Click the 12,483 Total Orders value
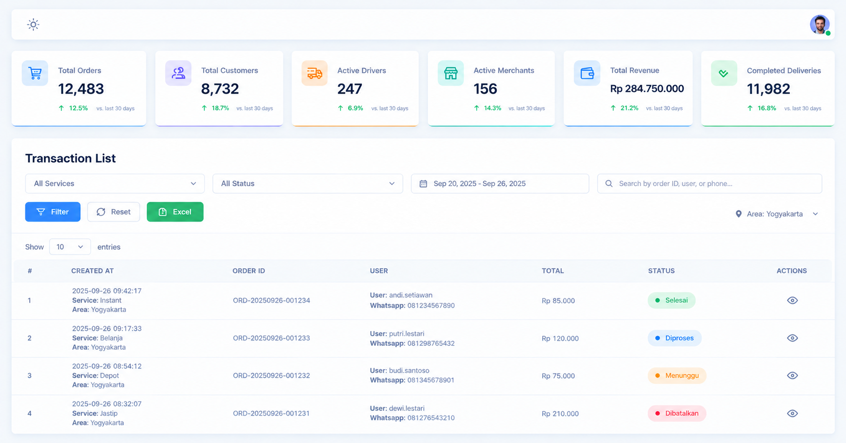This screenshot has height=443, width=846. 81,89
